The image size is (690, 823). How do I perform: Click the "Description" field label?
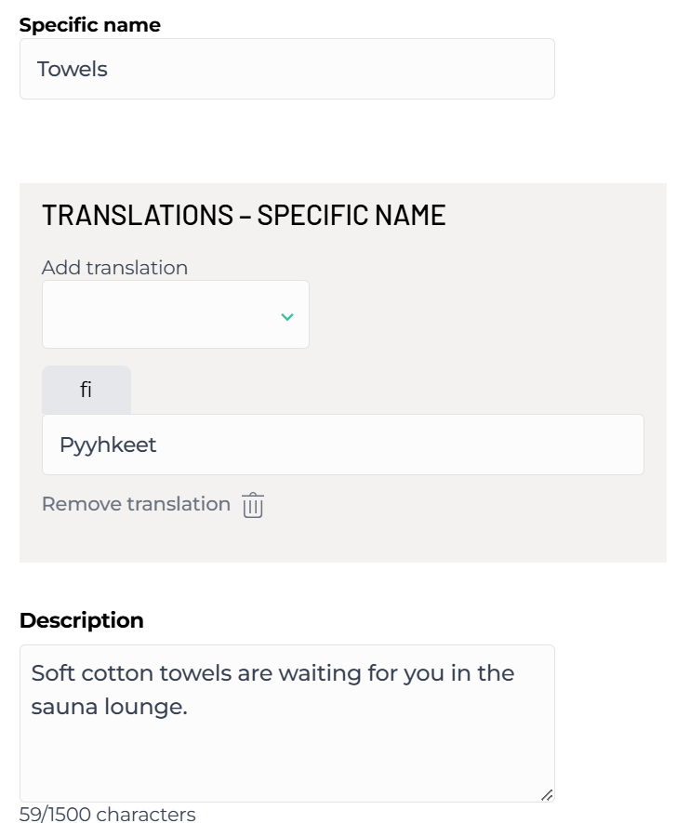82,620
